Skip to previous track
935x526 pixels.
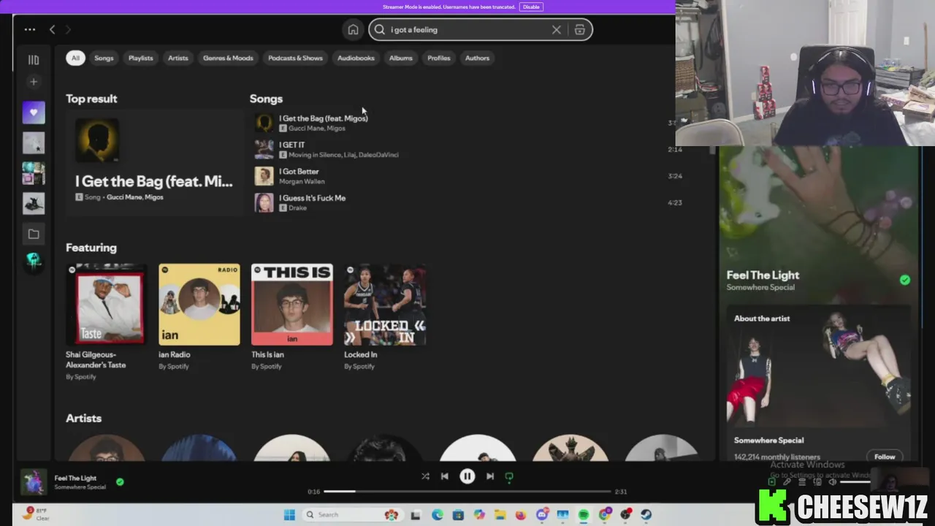pos(444,476)
